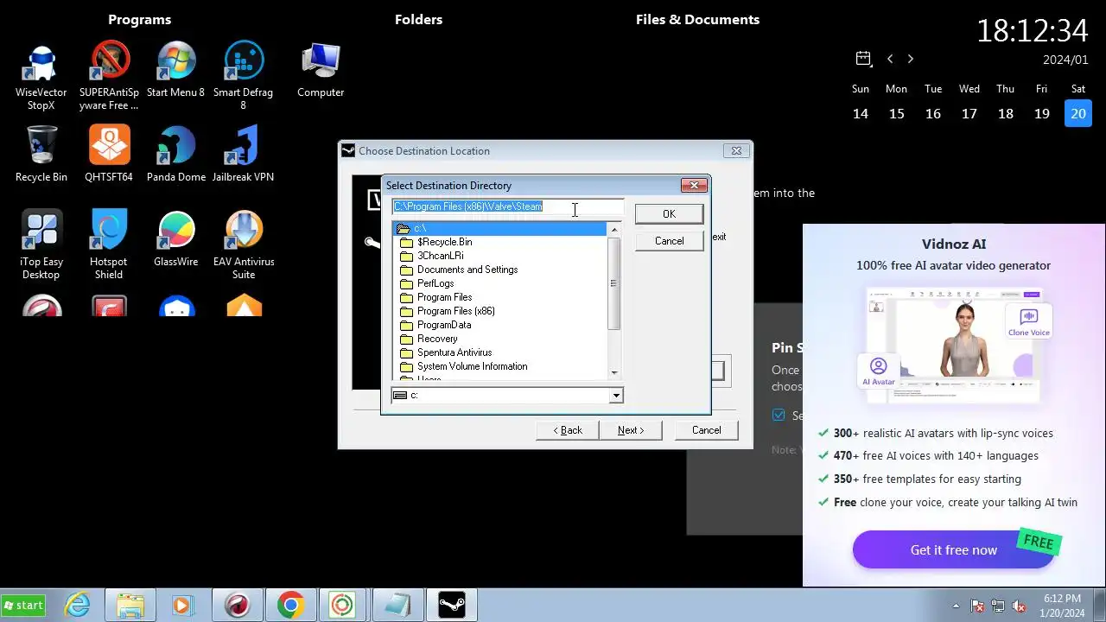Toggle the checkbox in the Pin dialog behind
The width and height of the screenshot is (1106, 622).
click(x=779, y=415)
